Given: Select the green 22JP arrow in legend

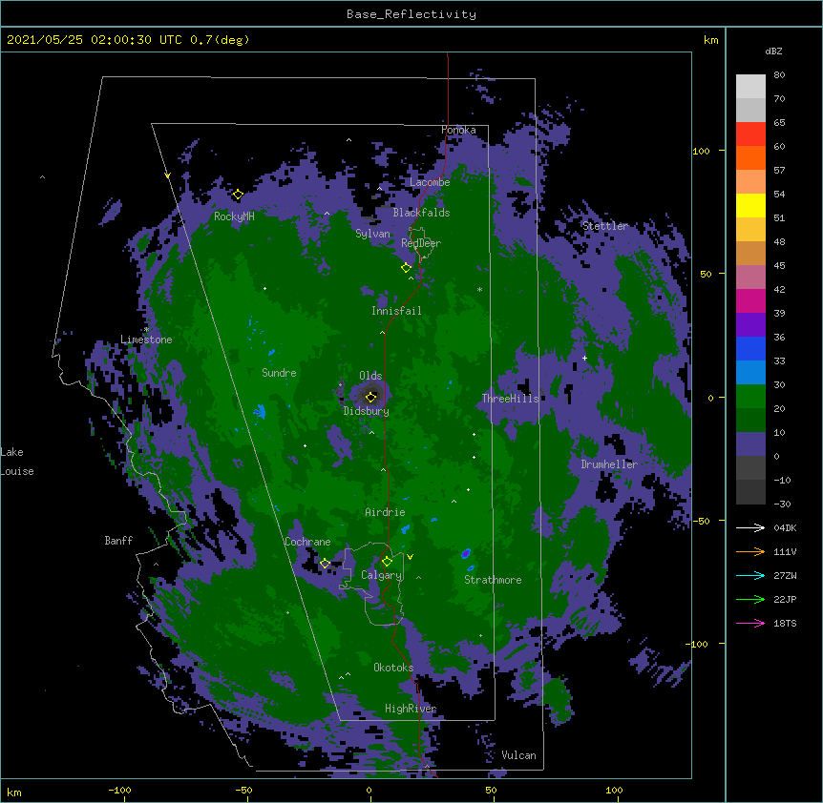Looking at the screenshot, I should (750, 599).
